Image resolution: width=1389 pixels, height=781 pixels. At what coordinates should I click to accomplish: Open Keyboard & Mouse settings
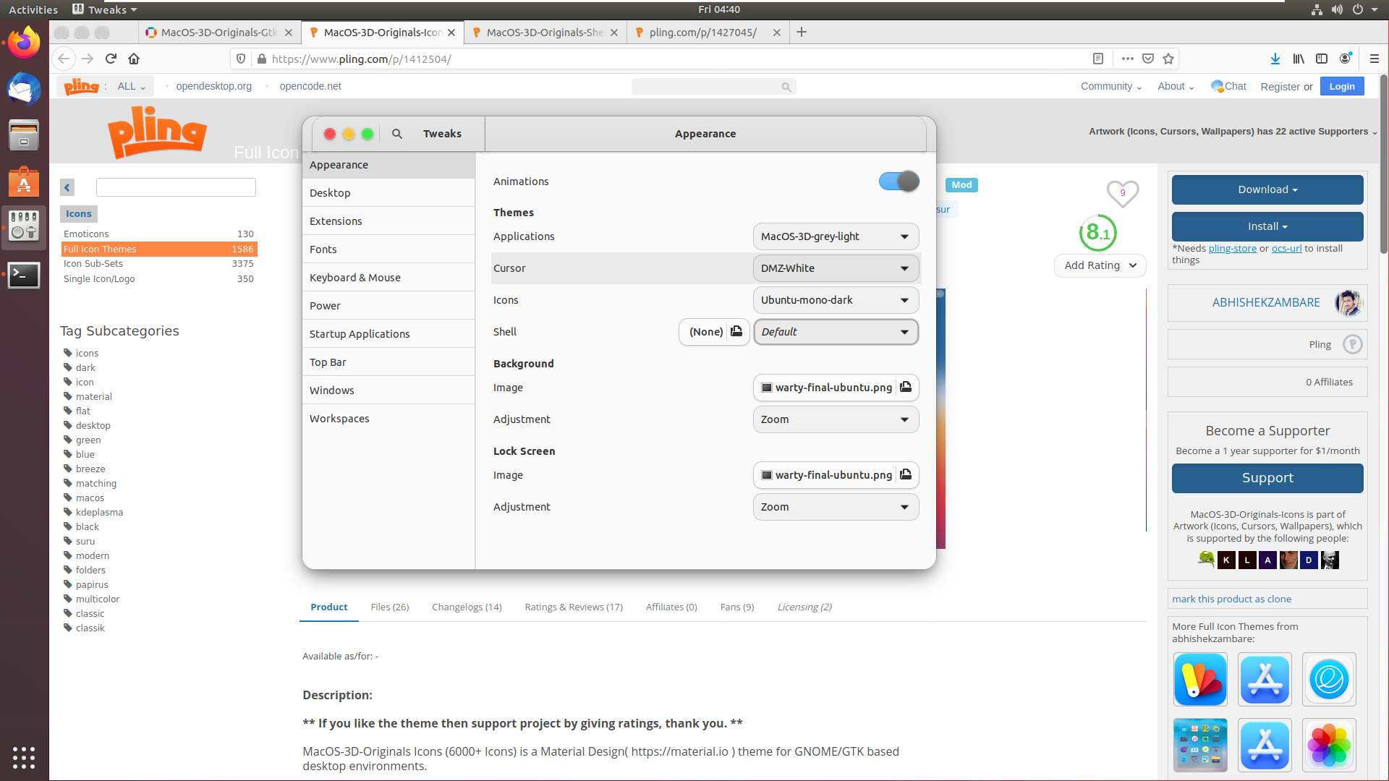pos(388,278)
